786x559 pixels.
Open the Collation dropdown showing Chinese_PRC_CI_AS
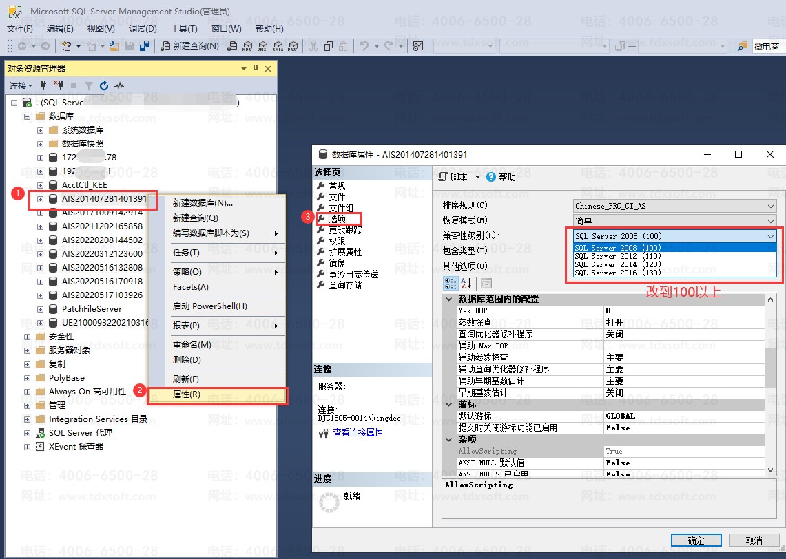(x=674, y=206)
